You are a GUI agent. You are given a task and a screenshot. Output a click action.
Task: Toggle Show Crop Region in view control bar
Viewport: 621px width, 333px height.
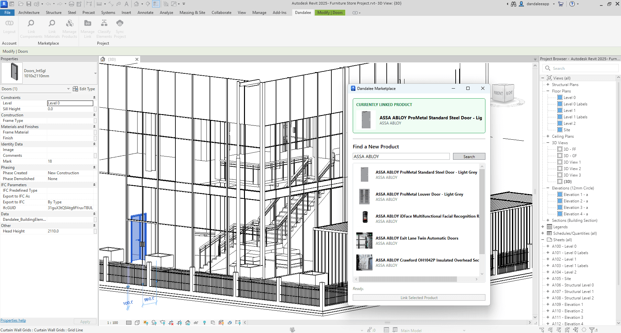(x=179, y=323)
